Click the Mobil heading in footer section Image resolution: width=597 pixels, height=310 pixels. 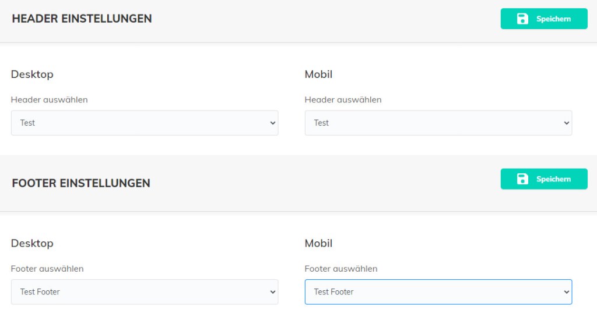click(x=318, y=243)
